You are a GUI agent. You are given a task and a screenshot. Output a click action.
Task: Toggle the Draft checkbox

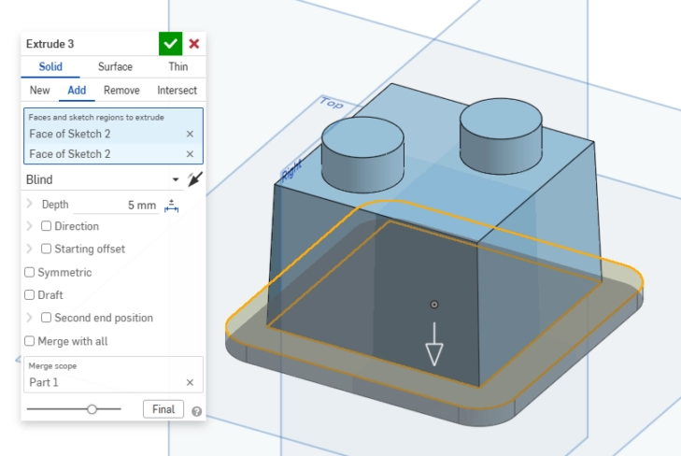29,295
